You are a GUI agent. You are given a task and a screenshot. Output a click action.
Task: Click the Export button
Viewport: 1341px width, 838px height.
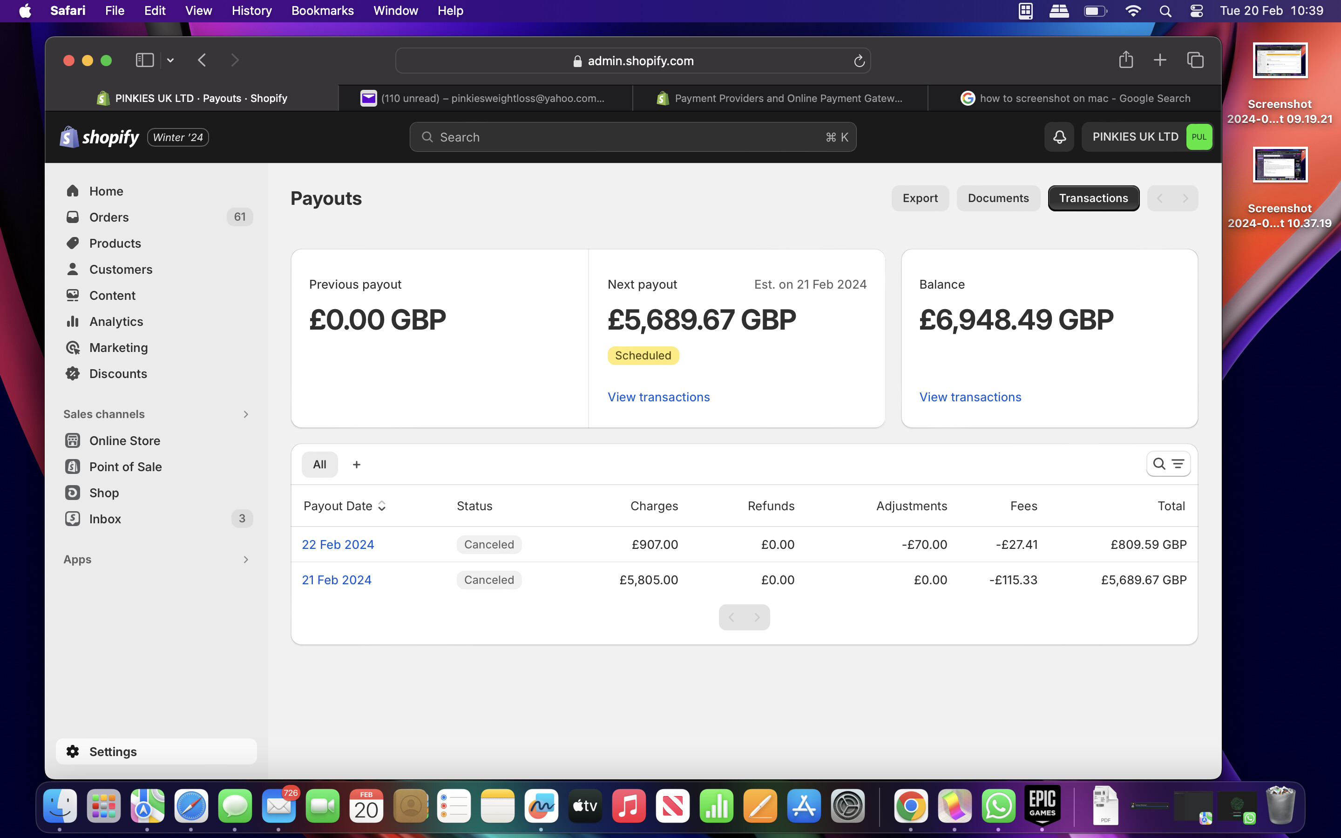[920, 198]
